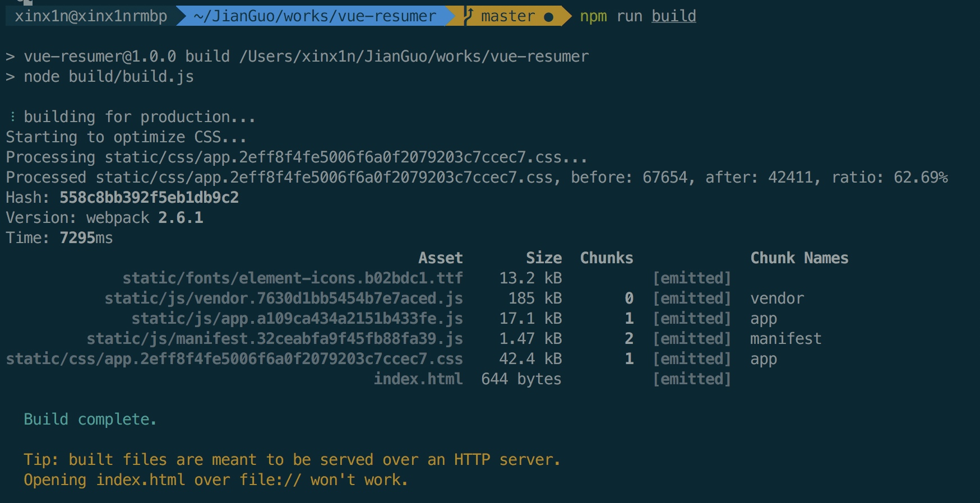Click the npm command word
This screenshot has width=980, height=503.
593,17
